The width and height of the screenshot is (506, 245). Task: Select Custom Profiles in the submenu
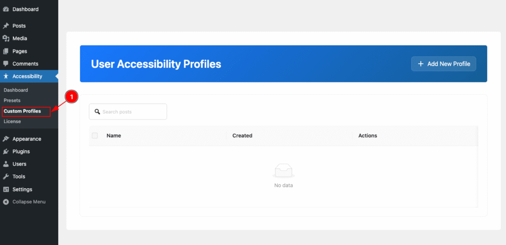point(22,111)
